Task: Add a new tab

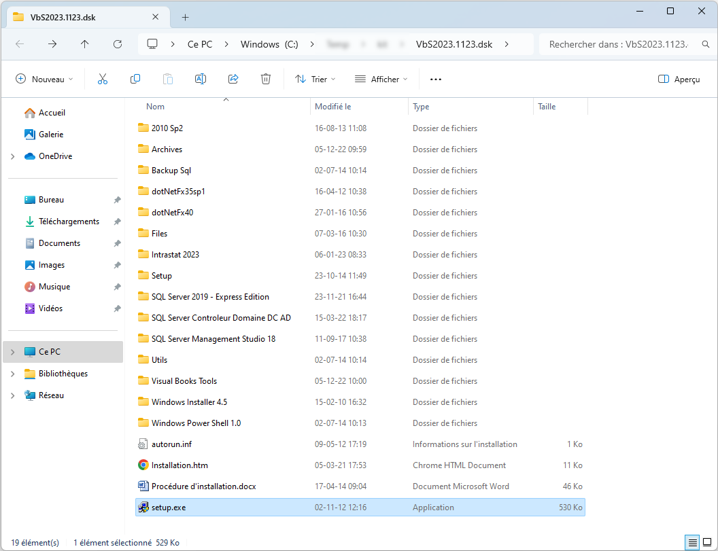Action: pos(185,18)
